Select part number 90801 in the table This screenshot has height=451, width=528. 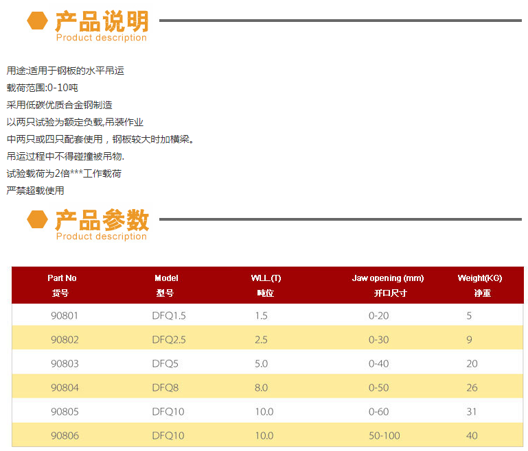click(65, 316)
